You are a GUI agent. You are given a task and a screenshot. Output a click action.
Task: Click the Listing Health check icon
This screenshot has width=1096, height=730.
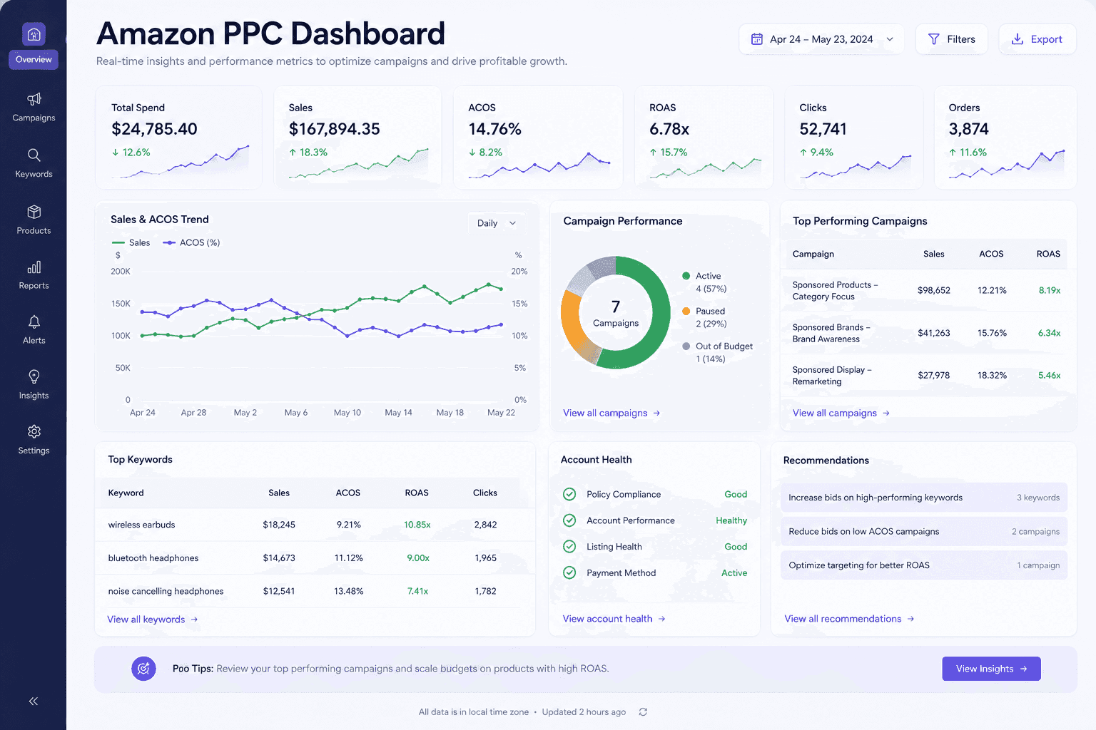pyautogui.click(x=569, y=547)
